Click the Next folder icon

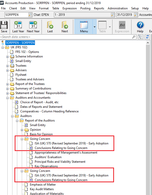click(x=65, y=27)
